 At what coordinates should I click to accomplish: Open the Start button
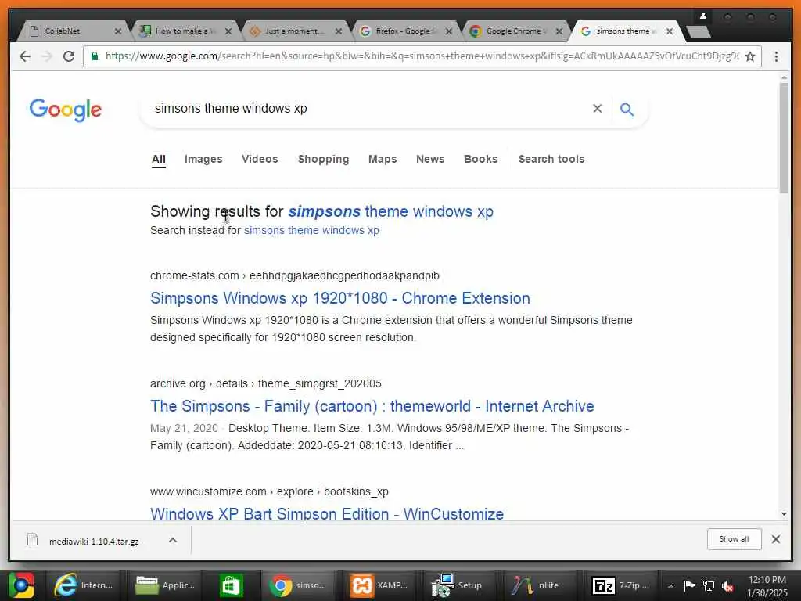(x=21, y=585)
